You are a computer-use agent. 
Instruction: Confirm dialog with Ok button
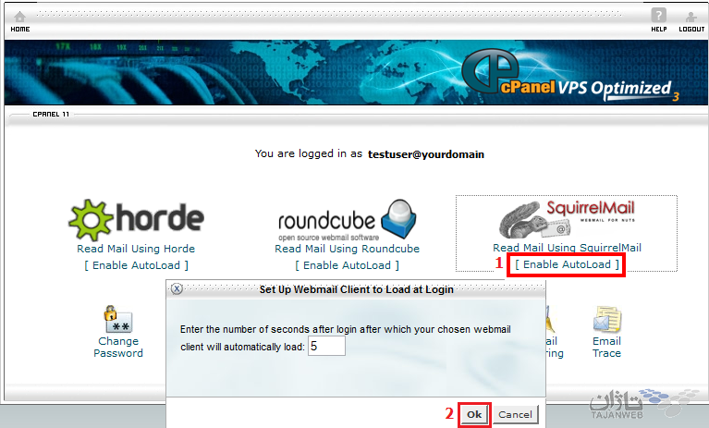(x=474, y=414)
